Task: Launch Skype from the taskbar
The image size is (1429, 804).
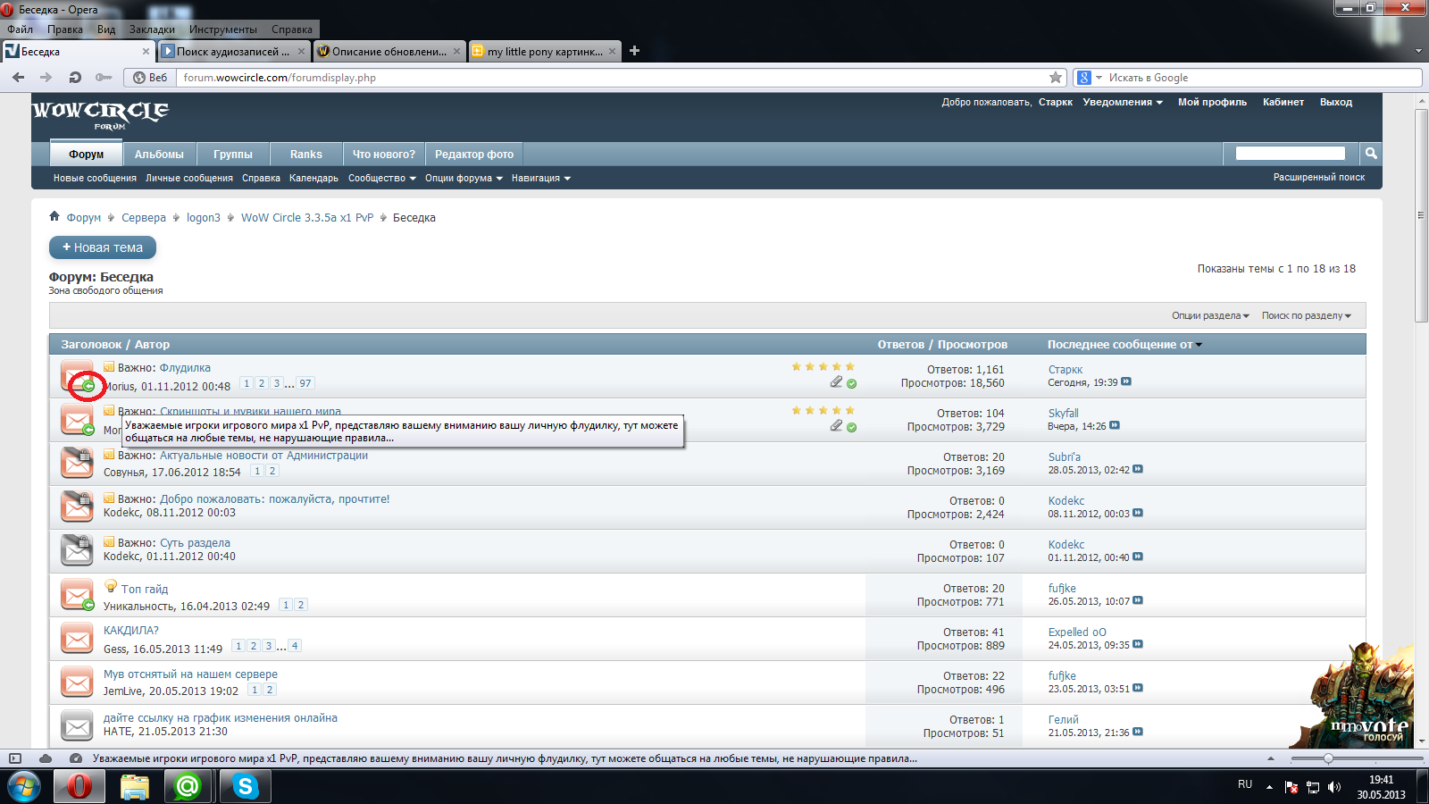Action: pyautogui.click(x=245, y=786)
